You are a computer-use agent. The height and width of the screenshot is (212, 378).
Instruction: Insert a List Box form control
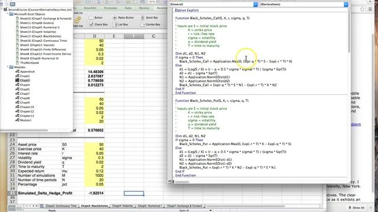click(x=120, y=25)
